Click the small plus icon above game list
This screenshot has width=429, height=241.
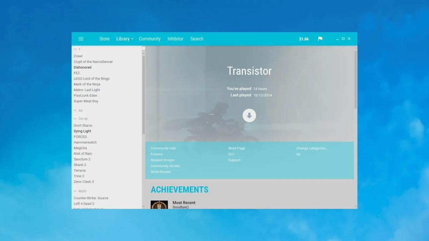143,48
